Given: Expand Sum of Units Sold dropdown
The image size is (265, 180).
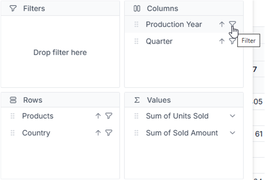Looking at the screenshot, I should [233, 116].
